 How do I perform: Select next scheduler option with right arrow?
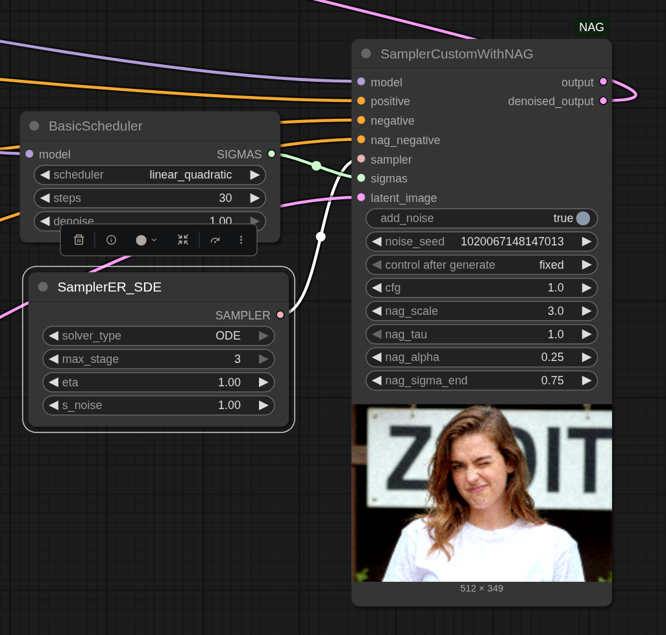pyautogui.click(x=255, y=175)
